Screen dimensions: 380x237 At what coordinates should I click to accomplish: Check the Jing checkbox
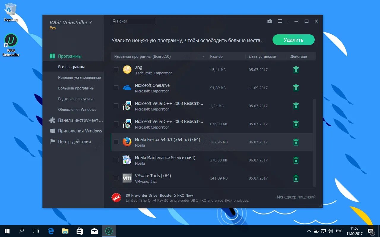[116, 70]
